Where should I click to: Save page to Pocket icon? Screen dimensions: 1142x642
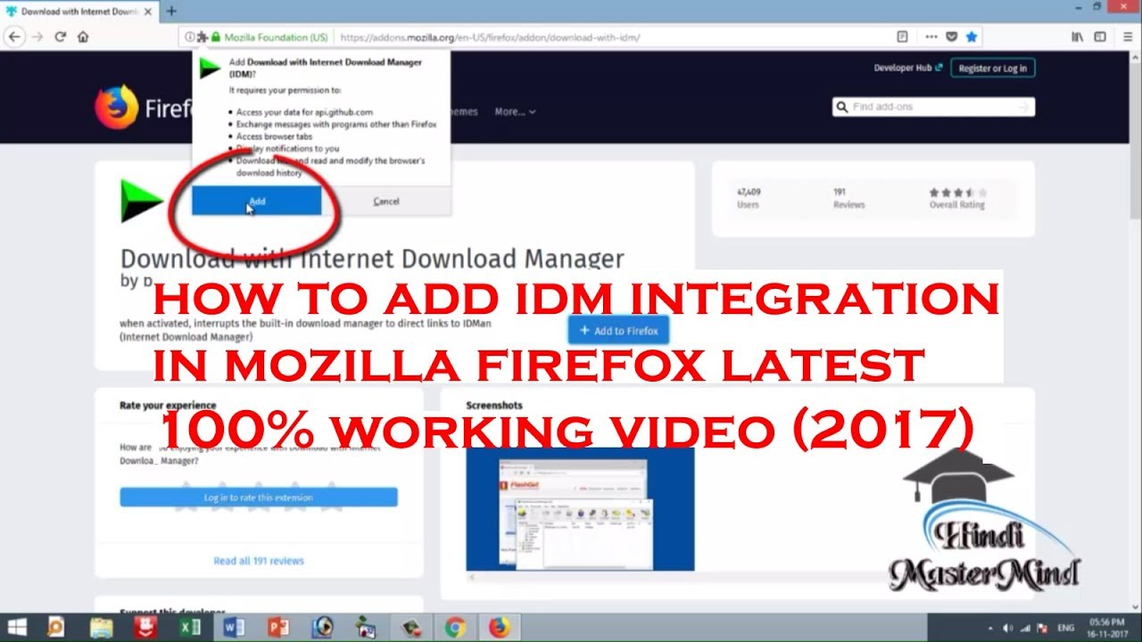click(952, 37)
